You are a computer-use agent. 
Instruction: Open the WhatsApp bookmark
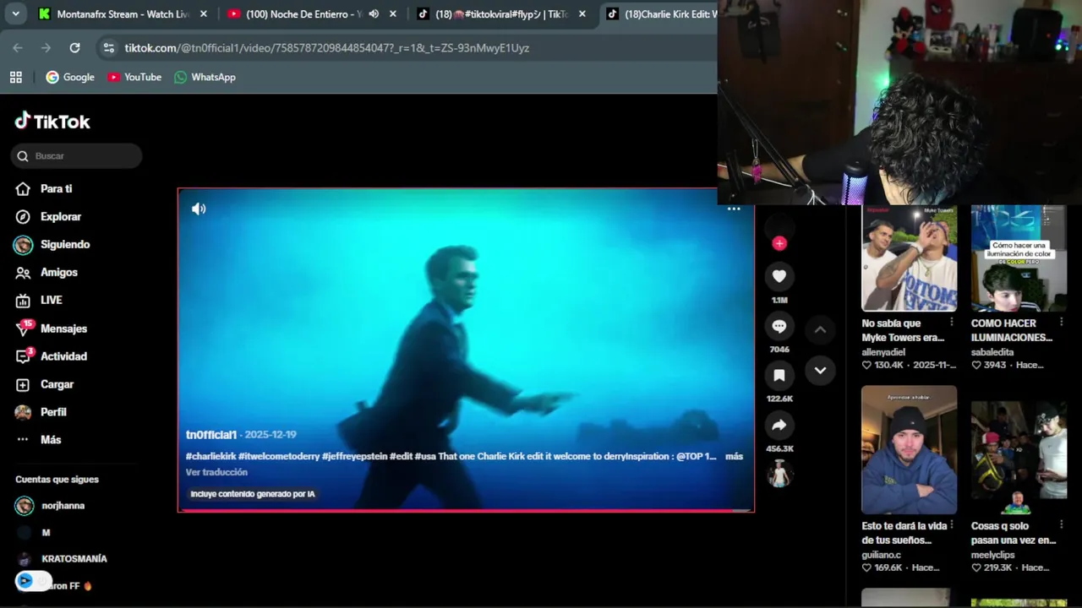(205, 77)
